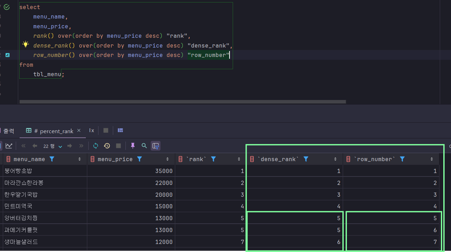This screenshot has width=451, height=252.
Task: Click the from keyword in the editor
Action: tap(26, 65)
